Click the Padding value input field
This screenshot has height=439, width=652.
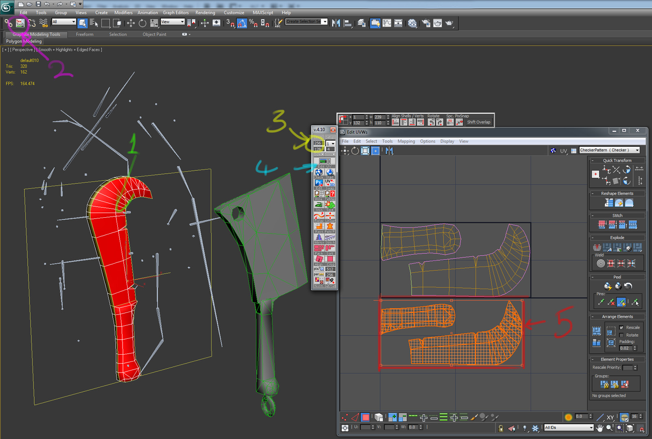click(626, 348)
